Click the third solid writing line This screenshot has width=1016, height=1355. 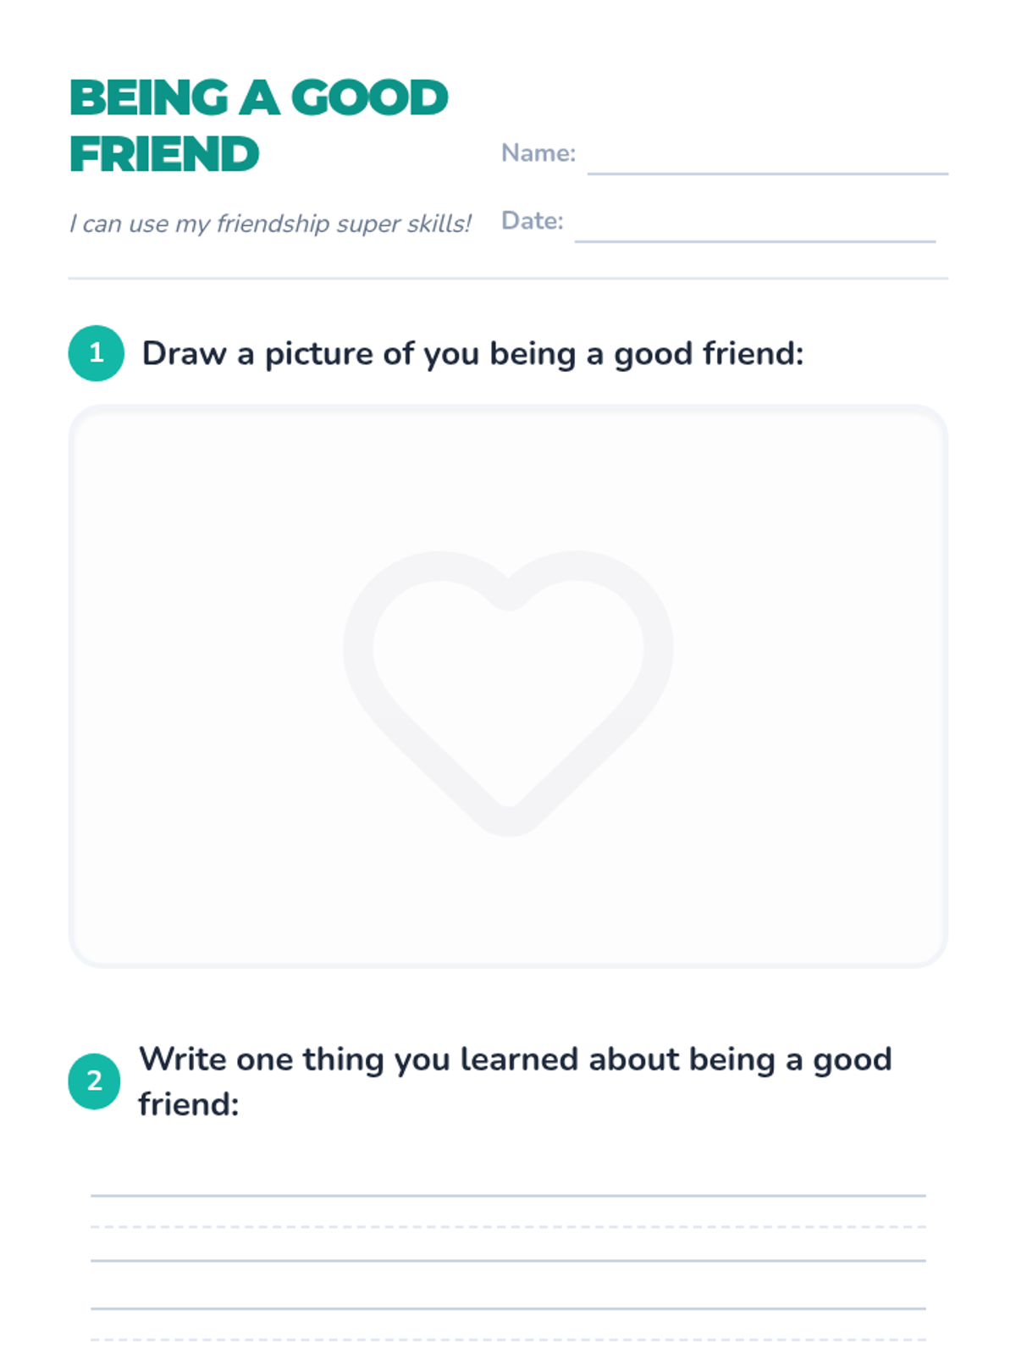[x=508, y=1308]
